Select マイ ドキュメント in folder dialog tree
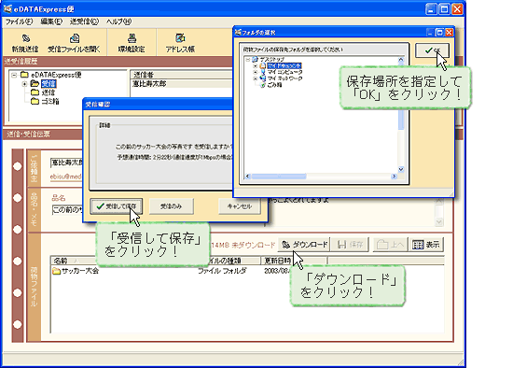 [x=284, y=66]
